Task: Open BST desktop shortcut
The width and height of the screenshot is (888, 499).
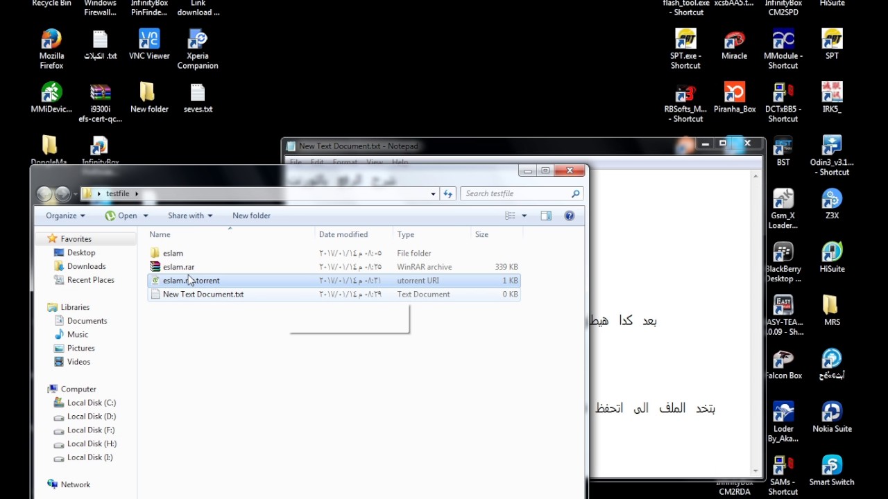Action: 783,151
